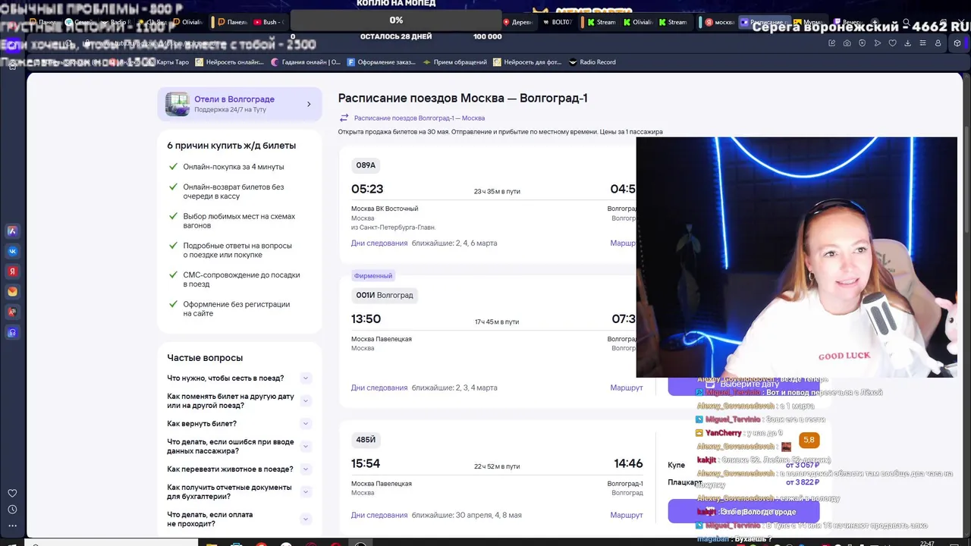Open sidebar three-dots setup menu
Image resolution: width=971 pixels, height=546 pixels.
(12, 526)
